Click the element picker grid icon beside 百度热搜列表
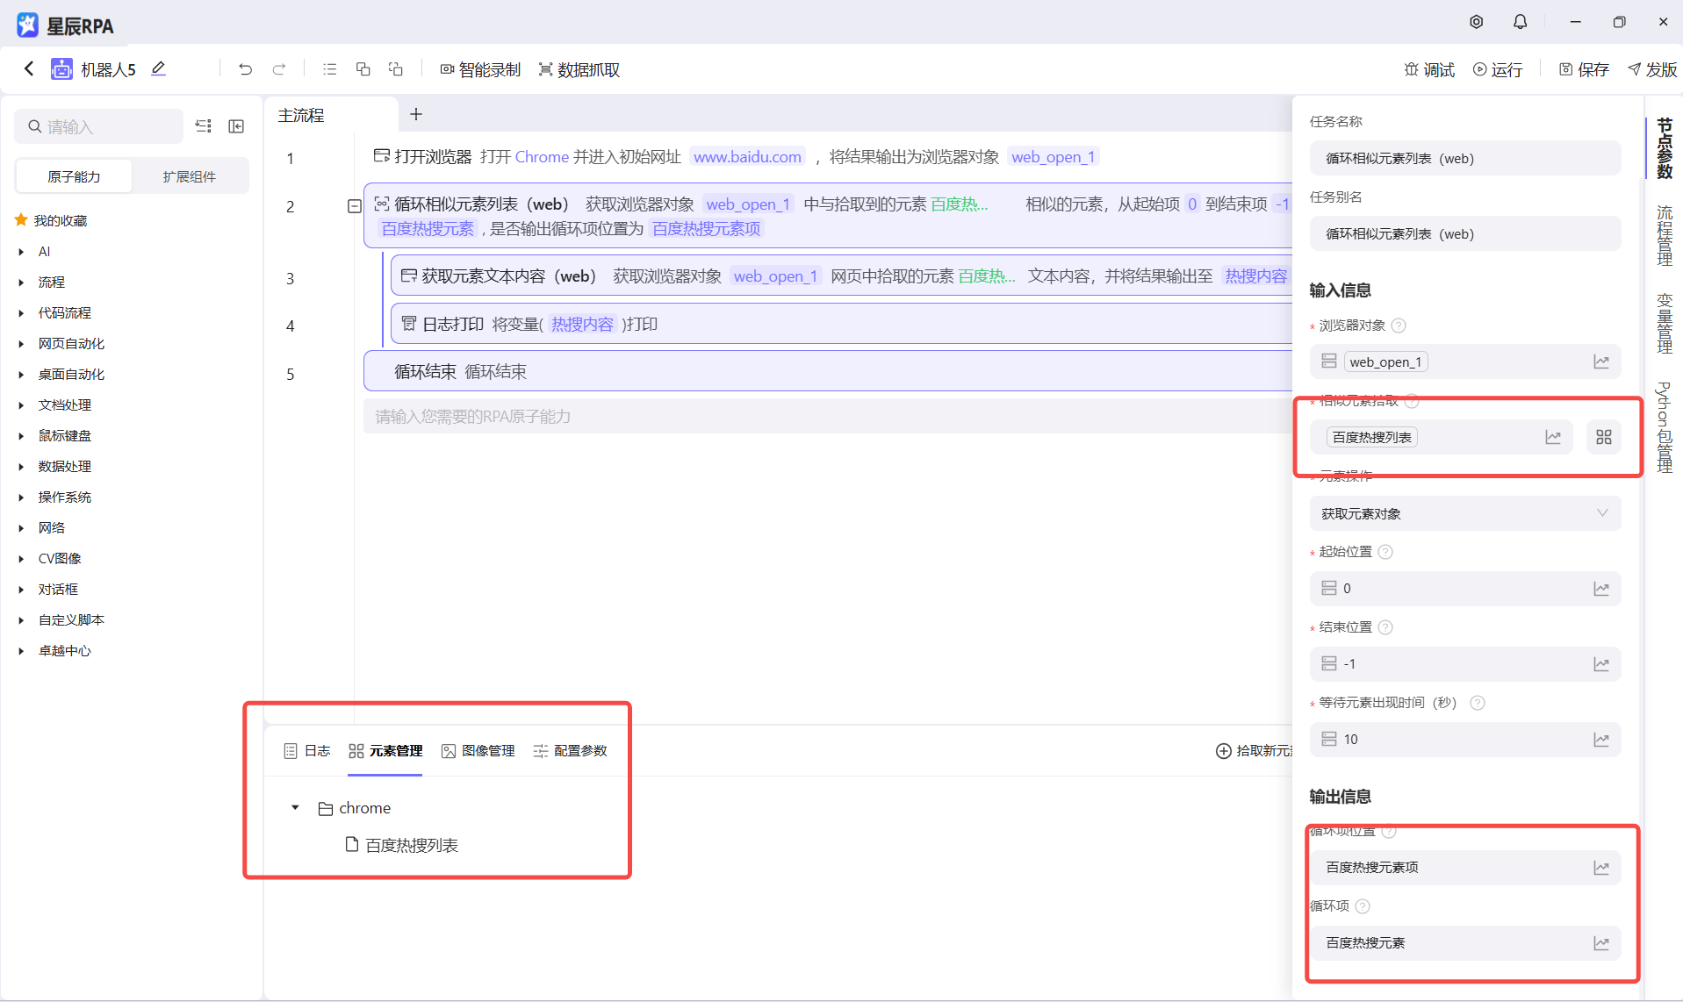Viewport: 1683px width, 1002px height. [x=1603, y=437]
